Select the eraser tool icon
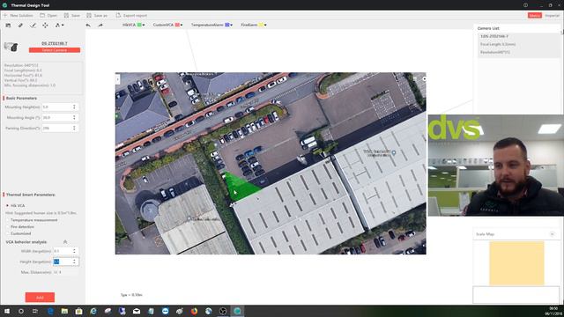 [20, 26]
